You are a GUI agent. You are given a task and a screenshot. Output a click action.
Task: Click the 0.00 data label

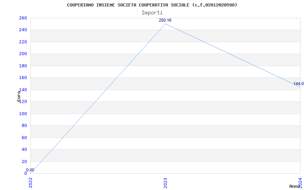pos(30,170)
